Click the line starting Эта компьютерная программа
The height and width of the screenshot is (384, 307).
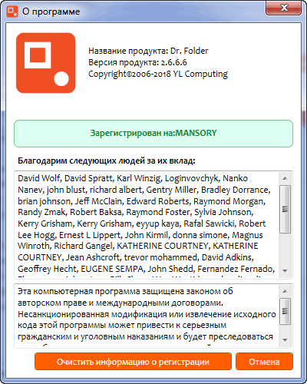pos(125,291)
